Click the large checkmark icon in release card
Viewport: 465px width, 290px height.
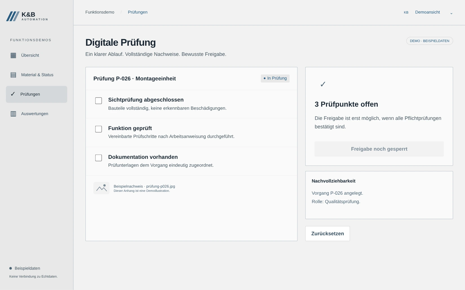(323, 84)
